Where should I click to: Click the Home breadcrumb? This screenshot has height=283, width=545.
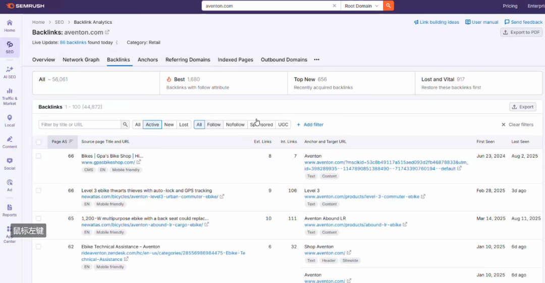click(x=38, y=22)
